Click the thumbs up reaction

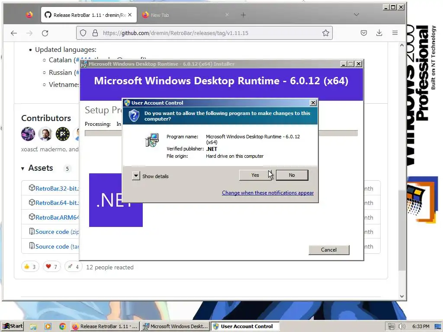pos(30,266)
